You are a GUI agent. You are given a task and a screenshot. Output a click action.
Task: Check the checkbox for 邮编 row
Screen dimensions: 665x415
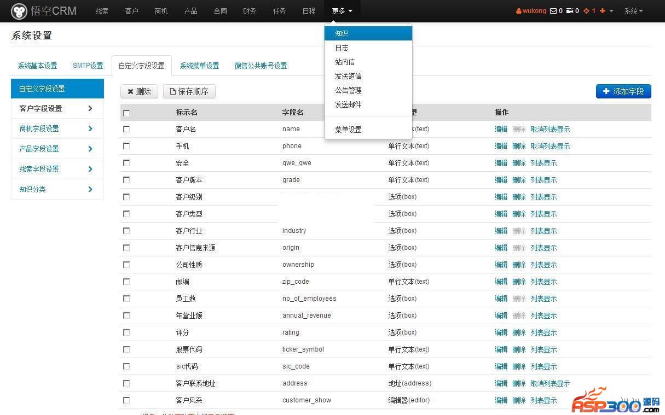tap(126, 282)
